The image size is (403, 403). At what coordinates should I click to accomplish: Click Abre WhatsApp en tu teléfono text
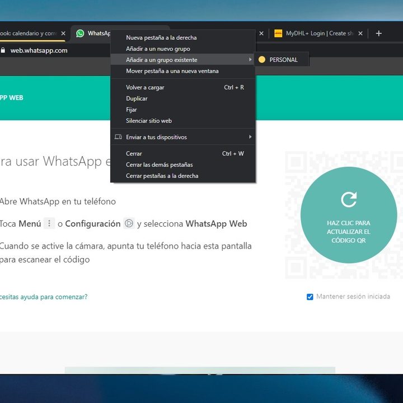(58, 201)
